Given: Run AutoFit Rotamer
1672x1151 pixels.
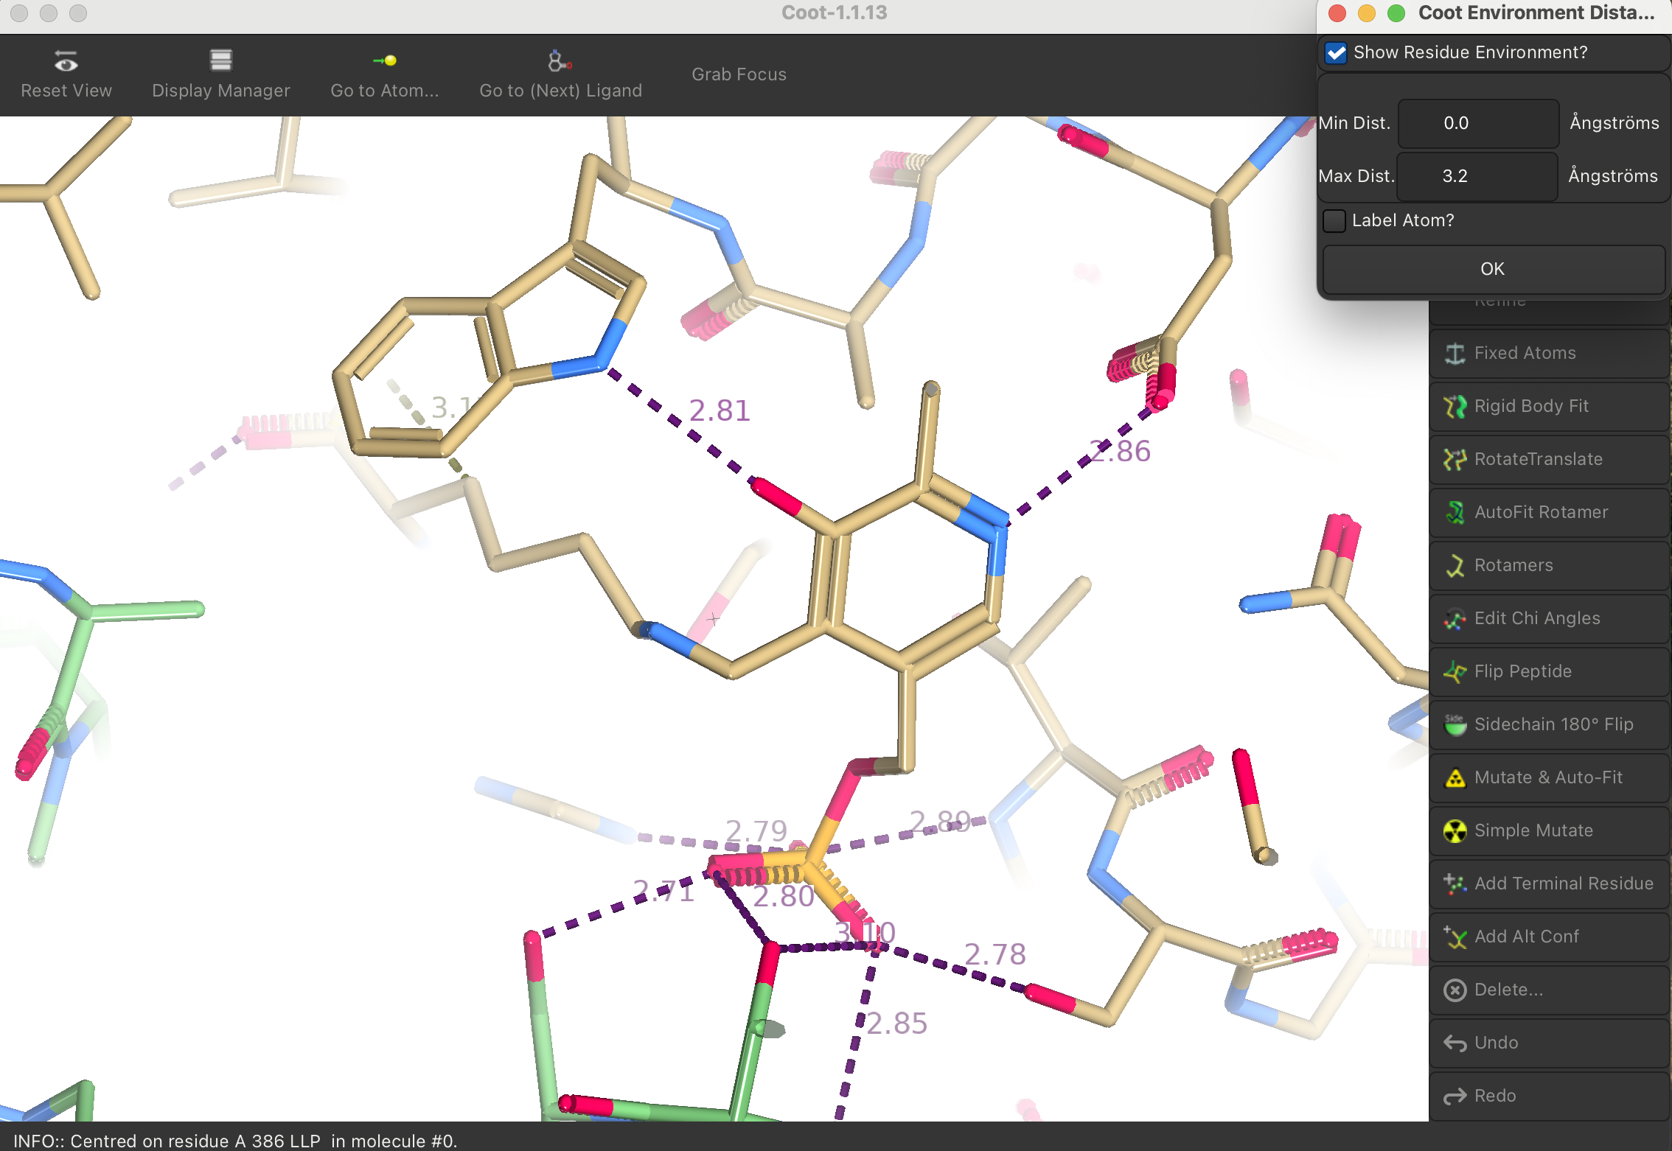Looking at the screenshot, I should [1540, 512].
